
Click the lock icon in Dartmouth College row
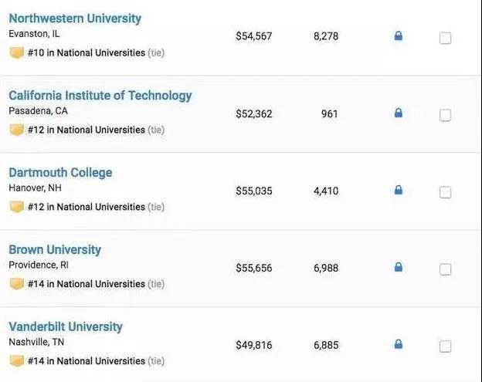coord(399,190)
